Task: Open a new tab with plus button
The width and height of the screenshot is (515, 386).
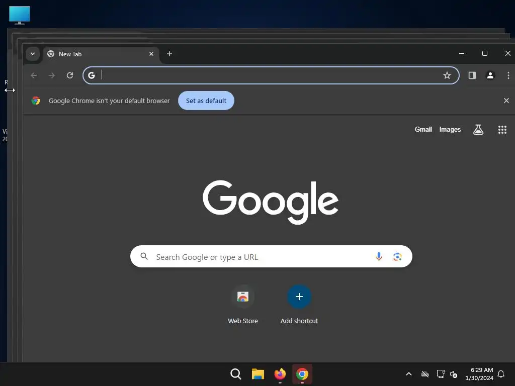Action: coord(169,54)
